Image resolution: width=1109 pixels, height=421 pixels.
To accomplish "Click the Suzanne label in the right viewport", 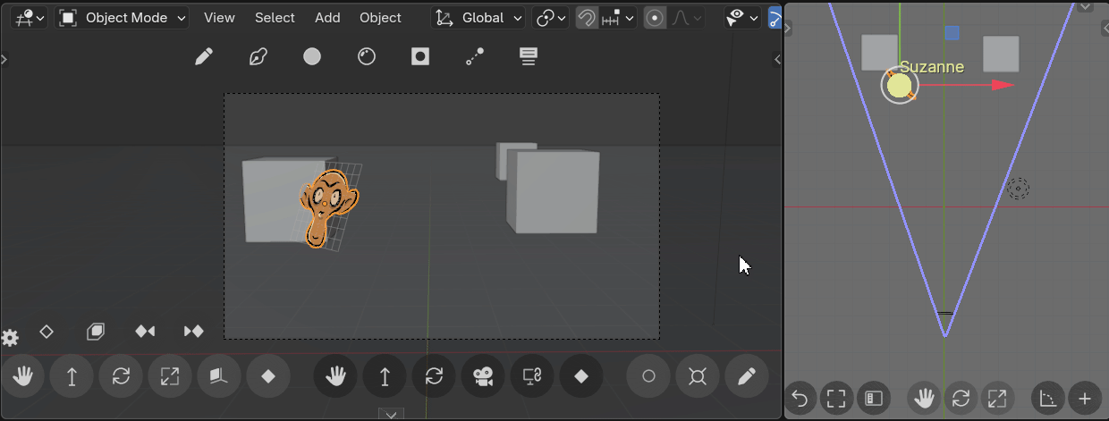I will pyautogui.click(x=932, y=67).
